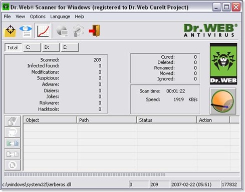Viewport: 245px width, 192px height.
Task: Switch to the E: drive tab
Action: (x=70, y=47)
